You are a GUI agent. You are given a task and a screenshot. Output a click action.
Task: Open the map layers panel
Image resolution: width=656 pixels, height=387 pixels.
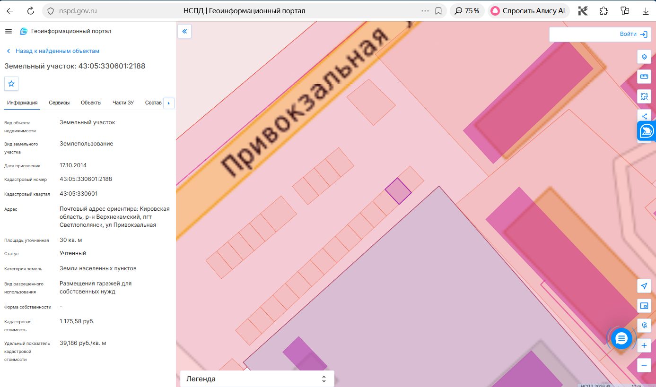(644, 57)
